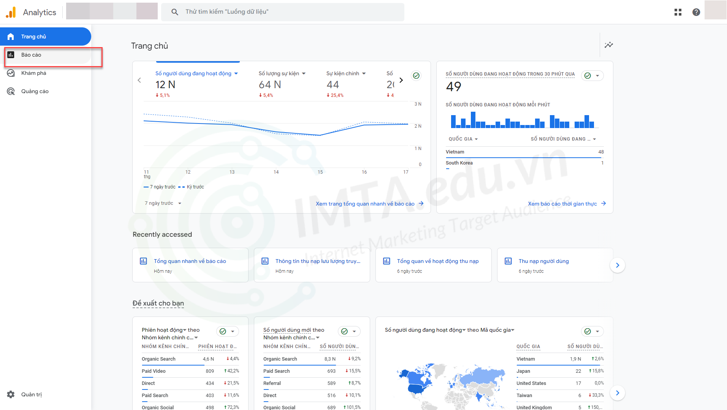Screen dimensions: 727x410
Task: Click report icon on Thu nạp người dùng card
Action: [508, 261]
